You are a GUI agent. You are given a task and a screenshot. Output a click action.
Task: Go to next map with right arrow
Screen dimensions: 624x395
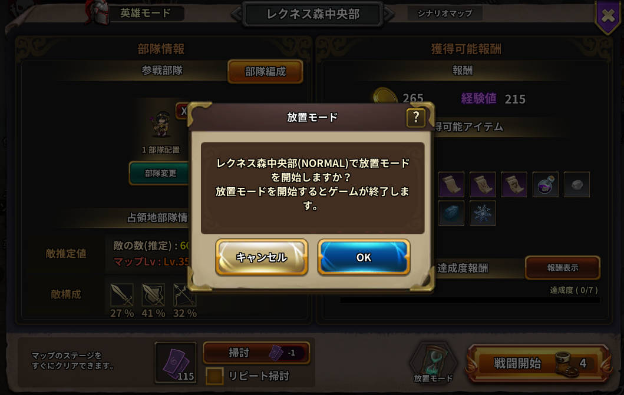click(389, 14)
